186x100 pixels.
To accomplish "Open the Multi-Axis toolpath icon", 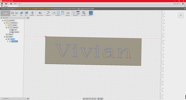I will (x=40, y=13).
